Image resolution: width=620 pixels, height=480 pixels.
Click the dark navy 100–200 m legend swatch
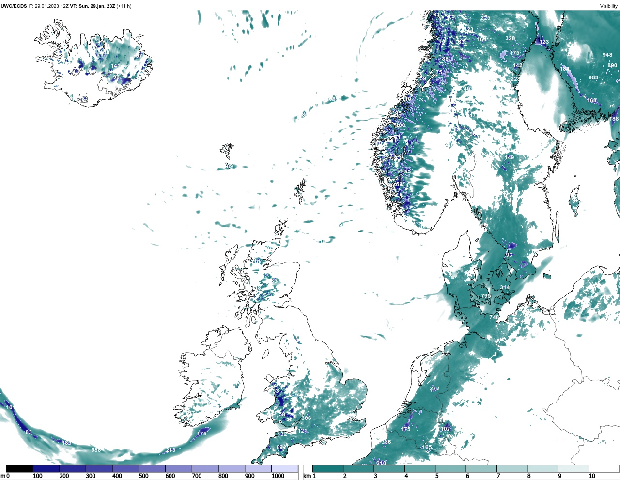pos(46,468)
